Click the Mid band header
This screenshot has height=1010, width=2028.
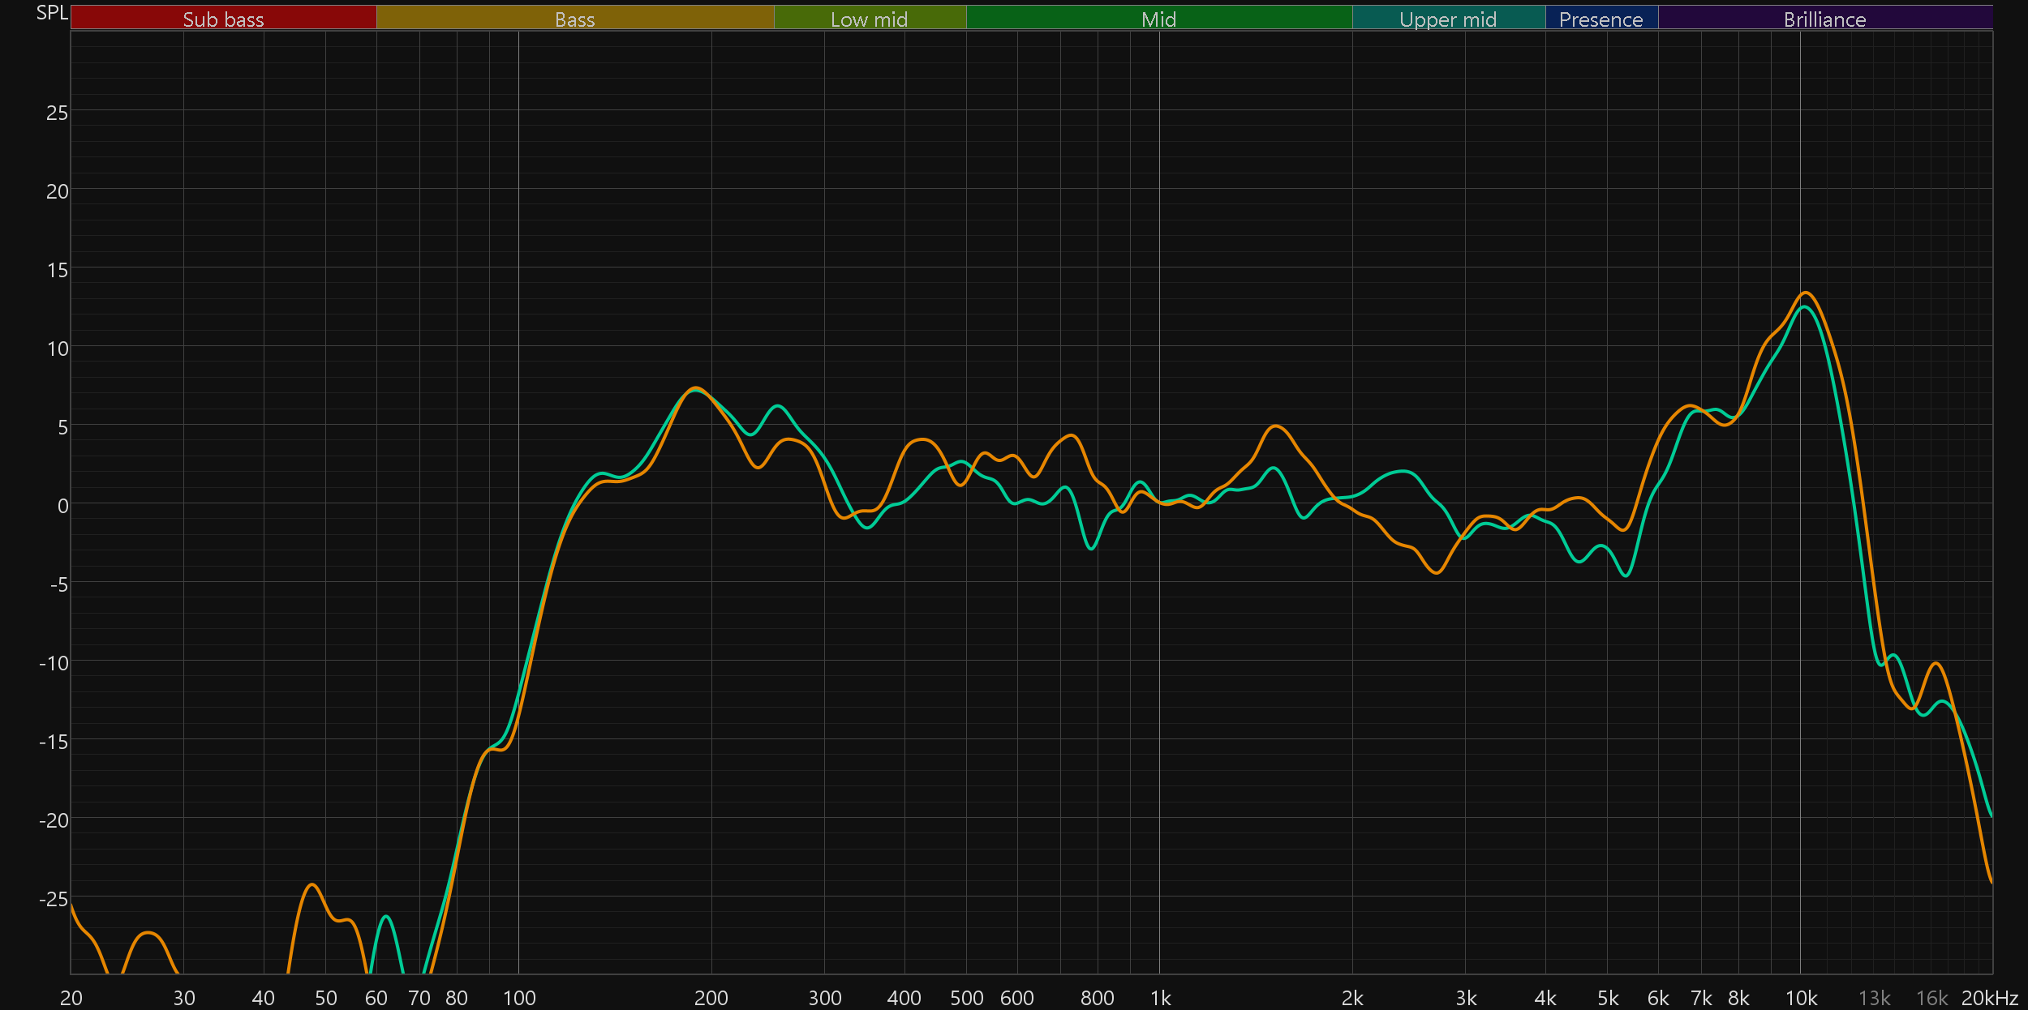pos(1158,19)
